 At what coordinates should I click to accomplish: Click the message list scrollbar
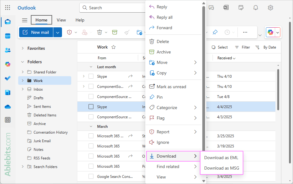(x=278, y=90)
